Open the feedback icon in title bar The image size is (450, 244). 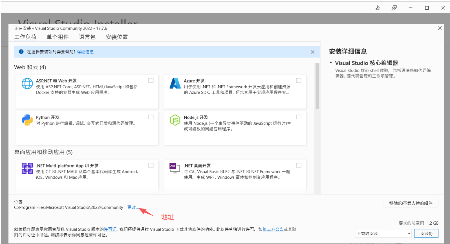(394, 8)
